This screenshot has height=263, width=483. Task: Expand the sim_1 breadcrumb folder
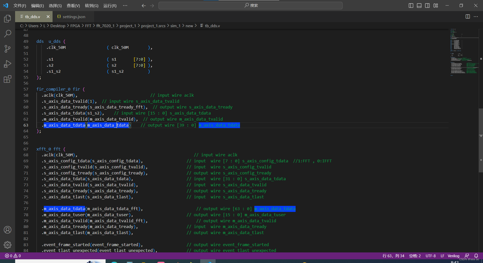click(175, 26)
